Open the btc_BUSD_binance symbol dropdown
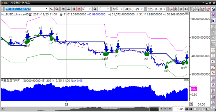Viewport: 216px width, 112px height. tap(47, 9)
